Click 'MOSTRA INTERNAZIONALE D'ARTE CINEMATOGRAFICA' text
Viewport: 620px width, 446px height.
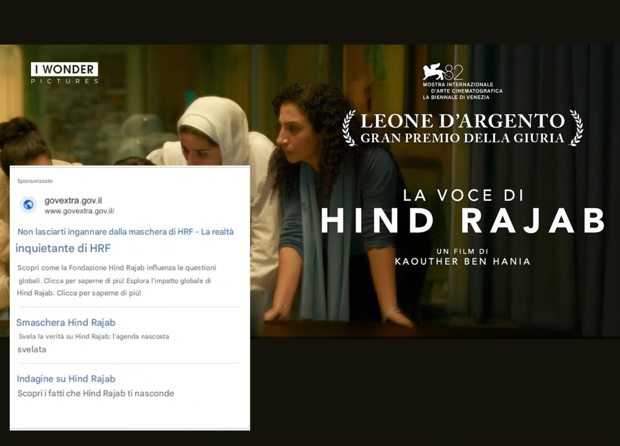(462, 88)
